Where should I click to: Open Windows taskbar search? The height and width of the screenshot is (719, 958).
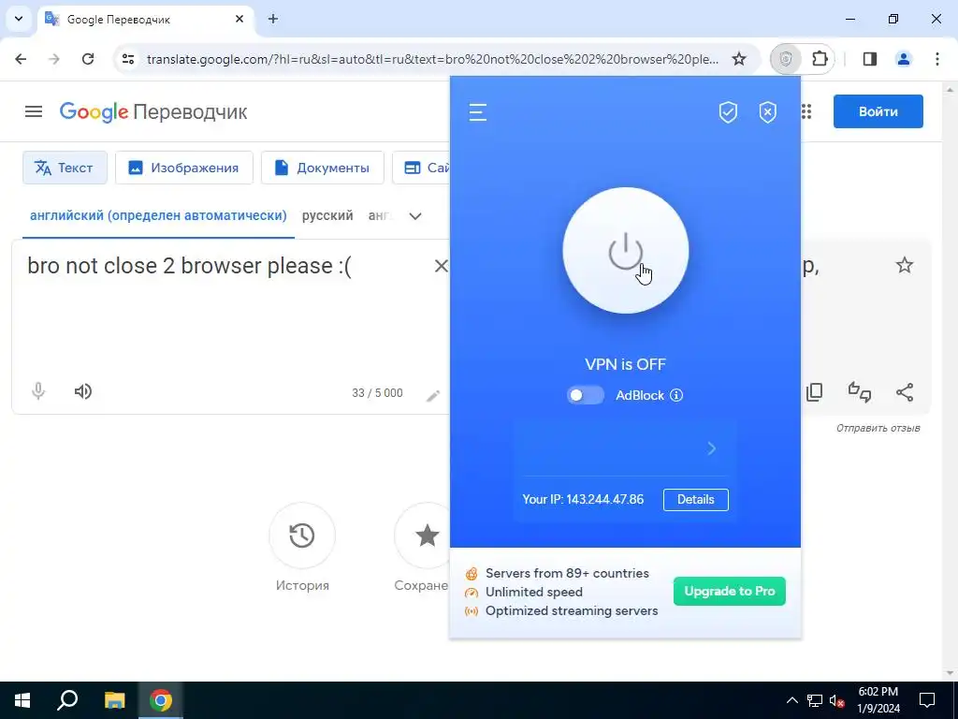[67, 700]
